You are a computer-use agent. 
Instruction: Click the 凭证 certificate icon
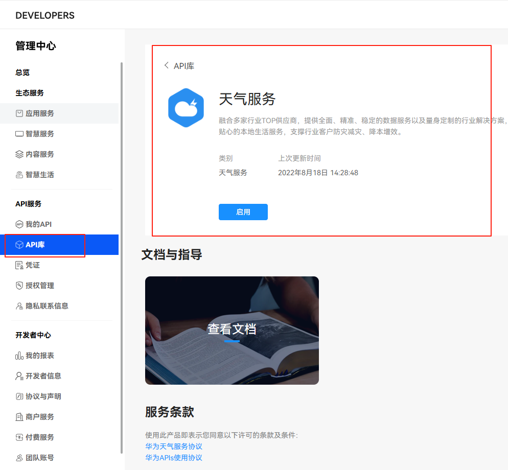click(19, 265)
